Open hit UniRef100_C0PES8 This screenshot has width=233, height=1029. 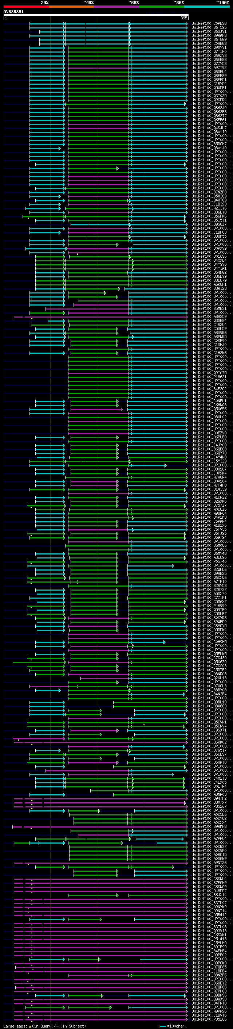(x=209, y=24)
